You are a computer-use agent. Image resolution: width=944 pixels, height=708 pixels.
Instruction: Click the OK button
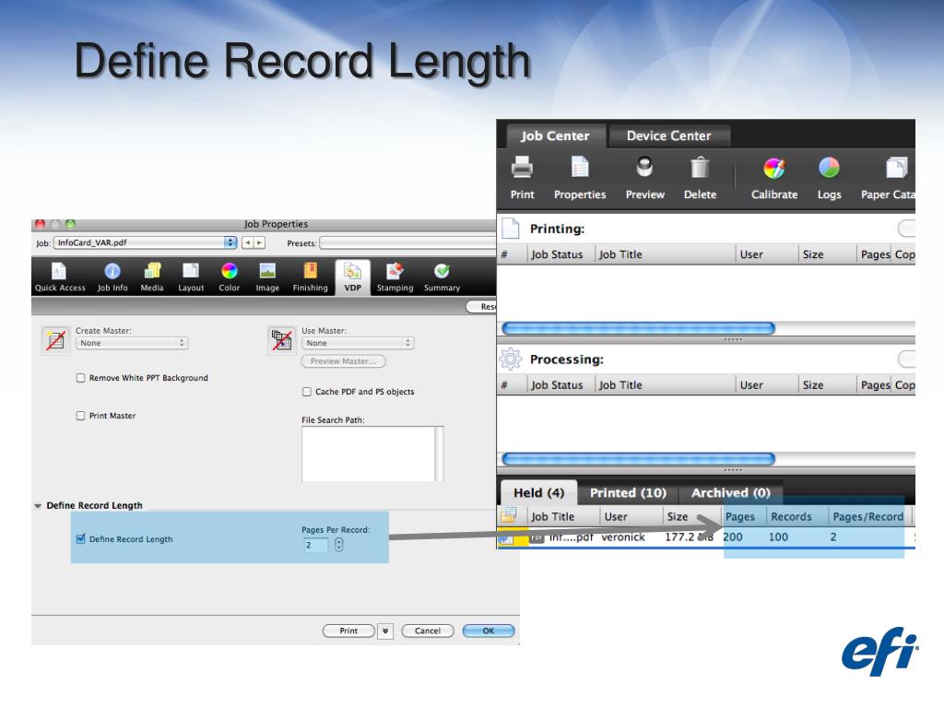(489, 631)
